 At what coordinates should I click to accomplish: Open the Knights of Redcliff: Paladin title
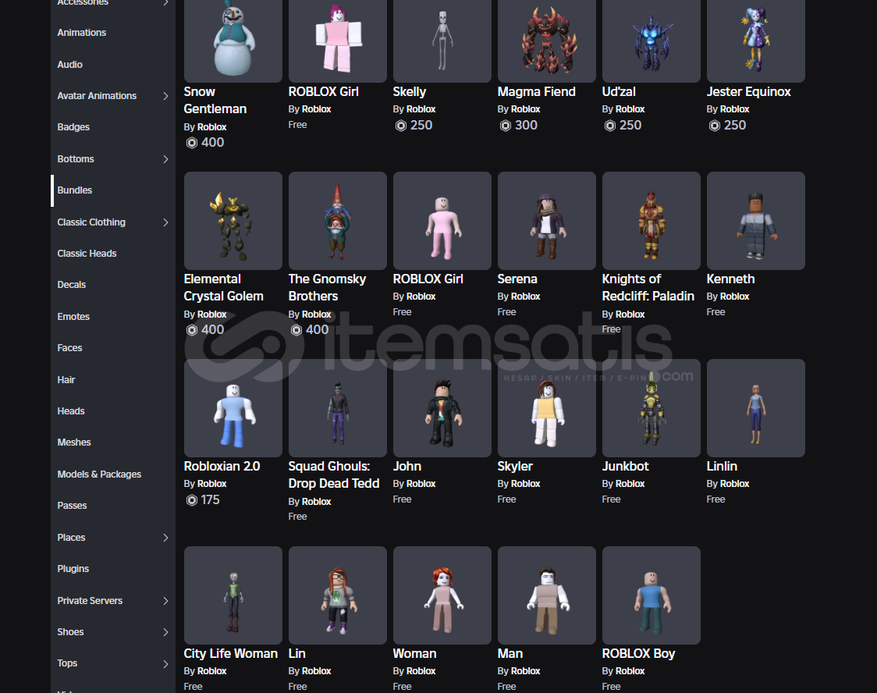[648, 287]
